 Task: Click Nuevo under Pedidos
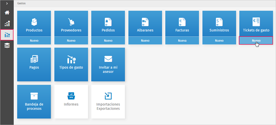click(108, 41)
